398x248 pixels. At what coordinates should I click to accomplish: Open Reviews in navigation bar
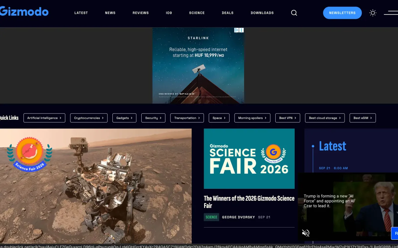(141, 13)
